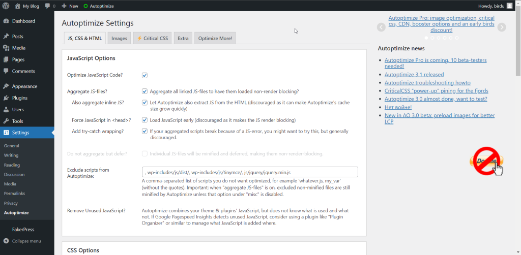Click the Plugins plug icon
Screen dimensions: 521x255
coord(6,98)
